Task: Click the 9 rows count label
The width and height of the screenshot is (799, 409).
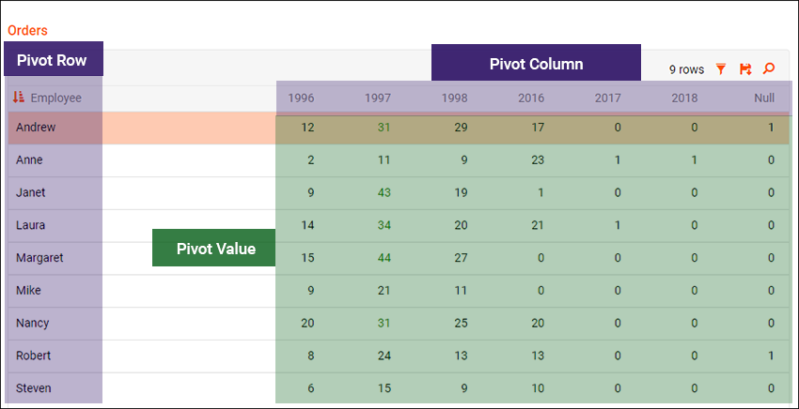Action: point(686,69)
